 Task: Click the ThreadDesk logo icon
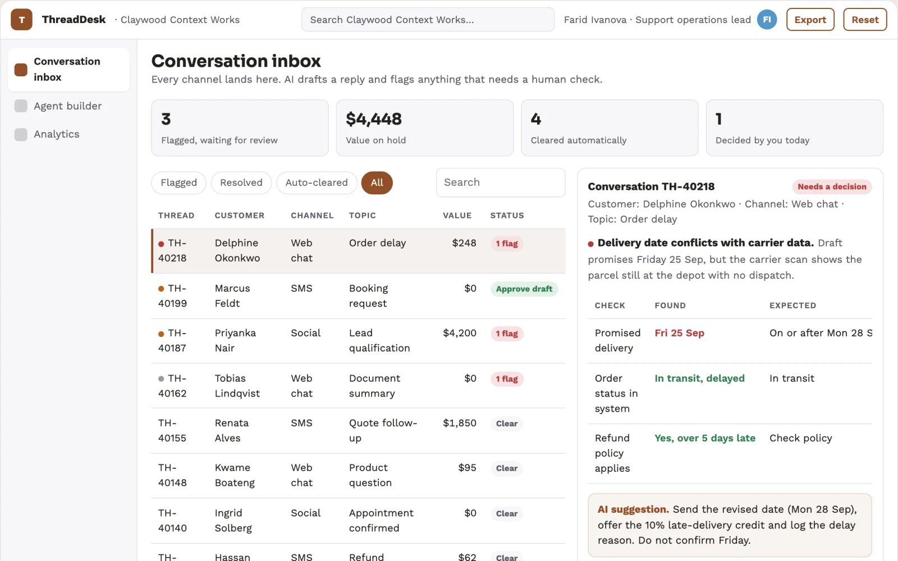click(x=21, y=20)
